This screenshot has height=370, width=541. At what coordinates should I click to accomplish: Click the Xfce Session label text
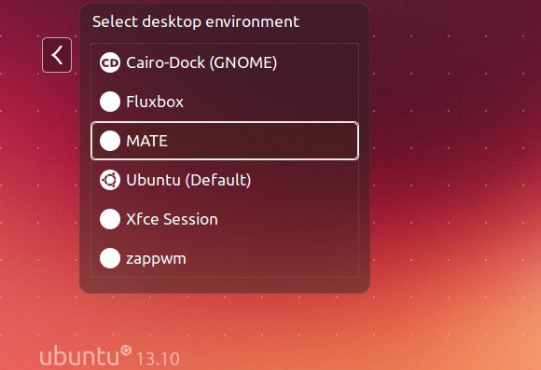point(172,219)
